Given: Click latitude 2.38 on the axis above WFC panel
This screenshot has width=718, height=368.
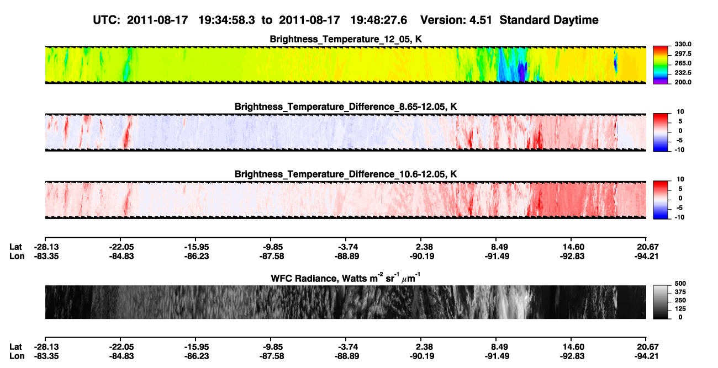Looking at the screenshot, I should tap(421, 247).
